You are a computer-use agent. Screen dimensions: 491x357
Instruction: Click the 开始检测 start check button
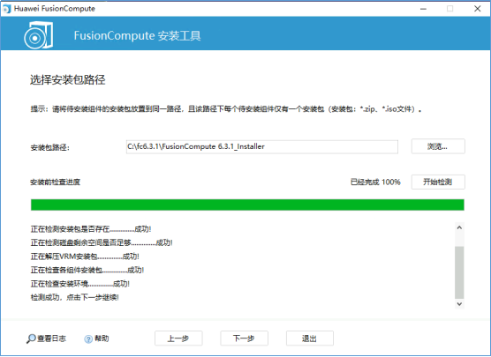438,182
